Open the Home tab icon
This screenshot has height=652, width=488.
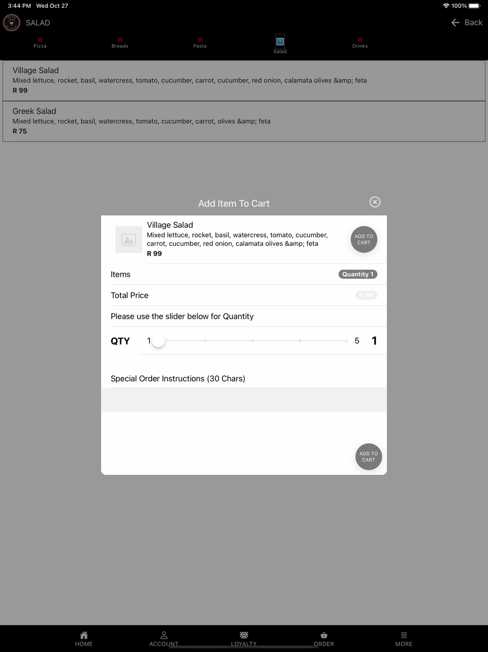[84, 635]
